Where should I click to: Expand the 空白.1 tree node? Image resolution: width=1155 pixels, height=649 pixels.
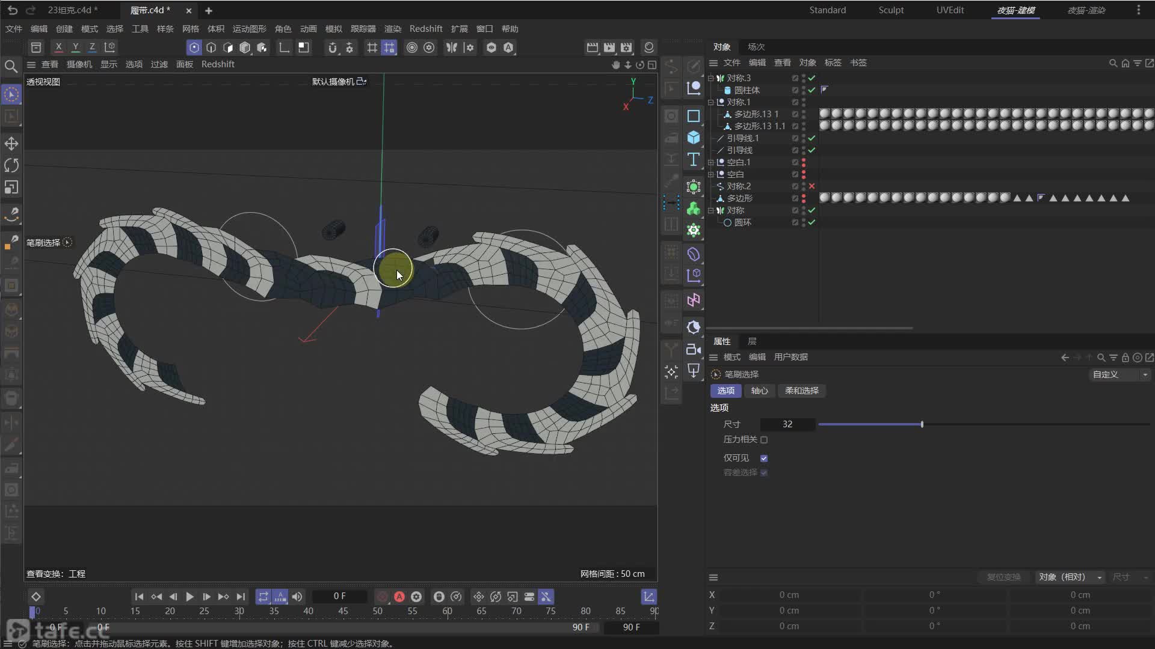point(711,162)
